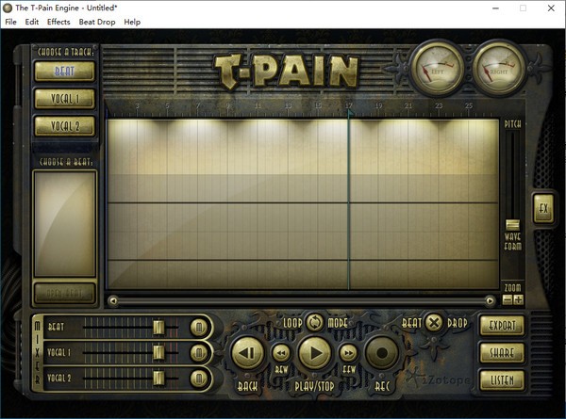Screen dimensions: 566x419
Task: Select the Vocal 1 track button
Action: [x=64, y=98]
